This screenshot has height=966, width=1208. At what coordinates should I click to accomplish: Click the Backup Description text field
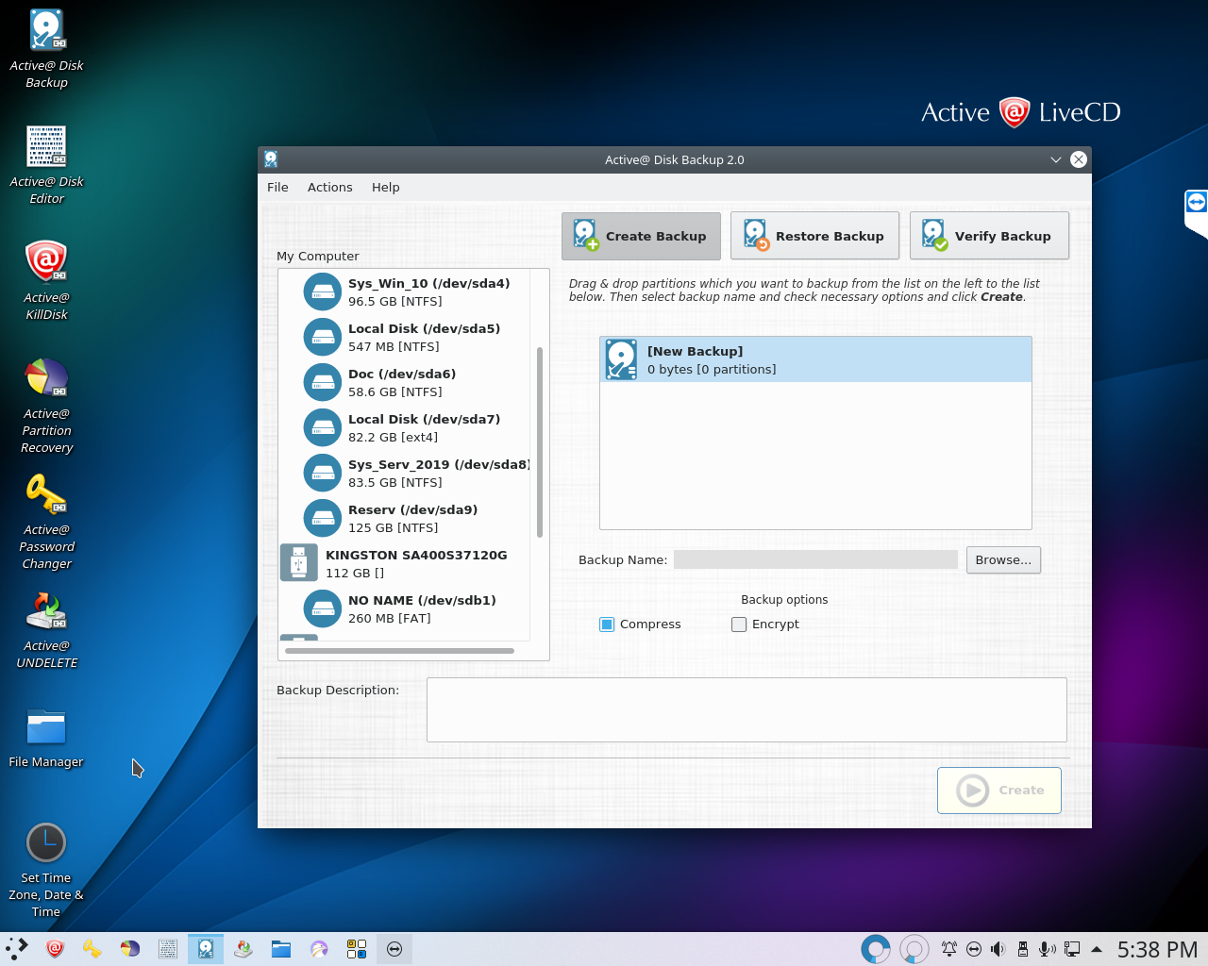(746, 709)
